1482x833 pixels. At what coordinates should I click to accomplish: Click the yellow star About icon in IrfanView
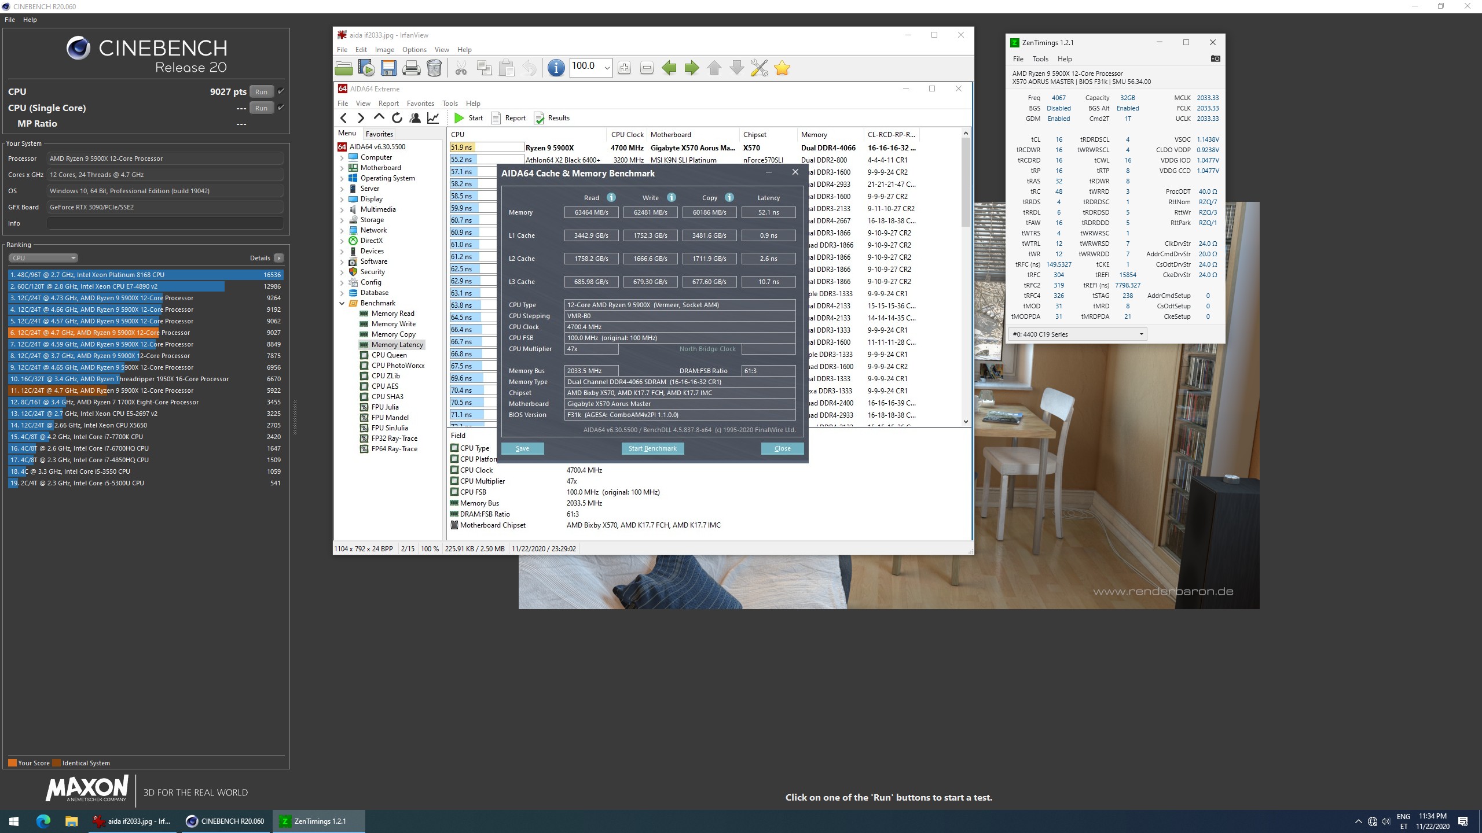click(782, 68)
